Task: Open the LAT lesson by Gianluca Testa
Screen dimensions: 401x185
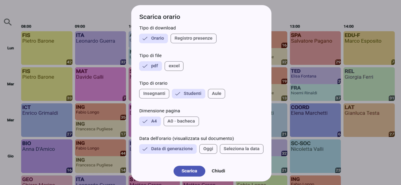Action: click(x=369, y=120)
